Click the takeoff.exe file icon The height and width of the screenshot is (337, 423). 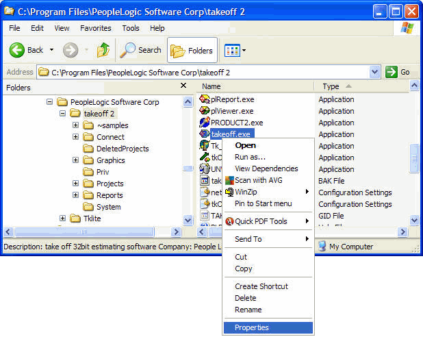pos(205,134)
